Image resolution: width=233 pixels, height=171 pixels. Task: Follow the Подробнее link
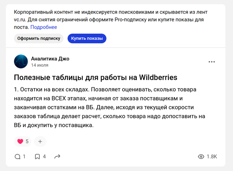coord(43,27)
